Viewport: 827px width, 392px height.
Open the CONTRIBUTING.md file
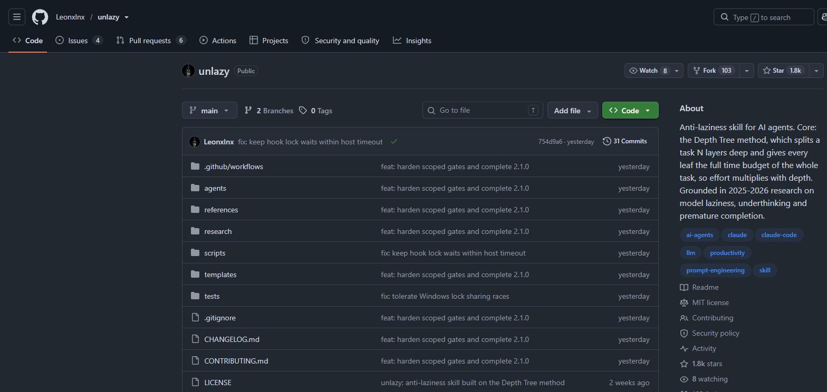(236, 361)
